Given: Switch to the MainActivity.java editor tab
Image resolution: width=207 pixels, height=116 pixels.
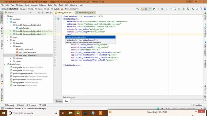Looking at the screenshot, I should point(85,13).
